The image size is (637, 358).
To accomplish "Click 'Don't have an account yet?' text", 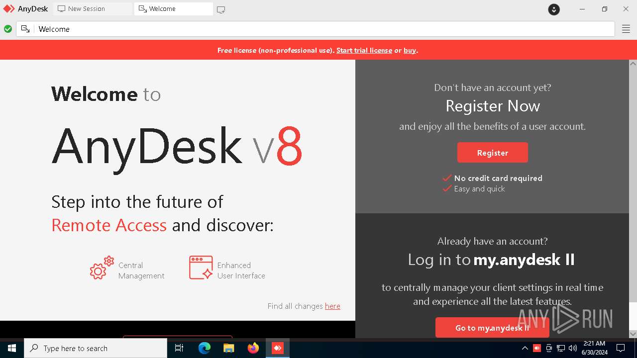I will point(493,88).
